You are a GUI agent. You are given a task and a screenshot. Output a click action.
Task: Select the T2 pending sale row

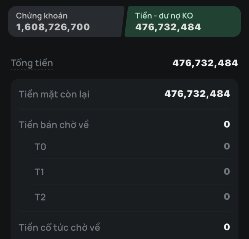pyautogui.click(x=132, y=197)
